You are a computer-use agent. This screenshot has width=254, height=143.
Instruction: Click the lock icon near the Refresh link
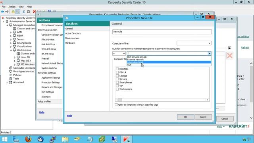pos(229,48)
